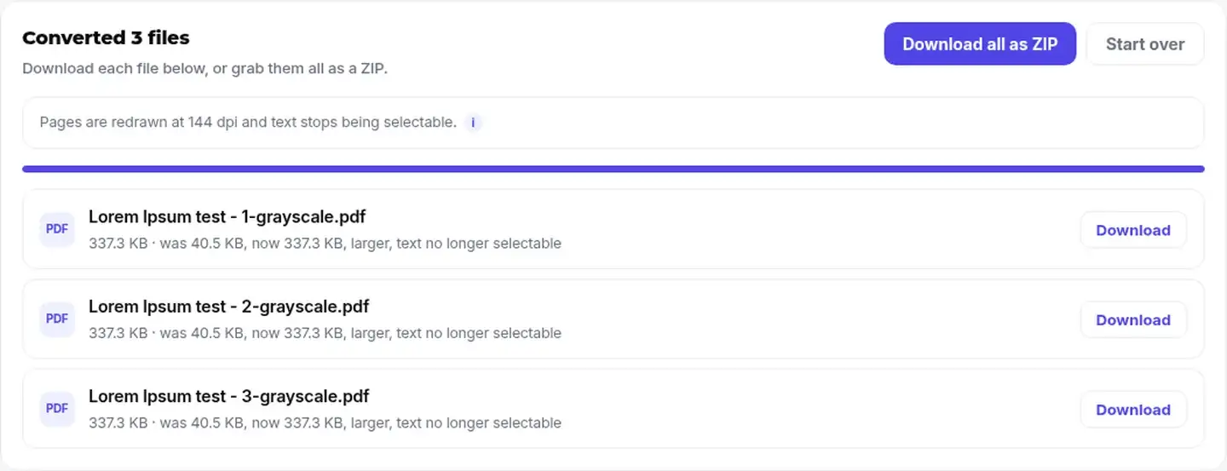The image size is (1227, 471).
Task: Click the PDF icon for 2-grayscale.pdf
Action: 57,319
